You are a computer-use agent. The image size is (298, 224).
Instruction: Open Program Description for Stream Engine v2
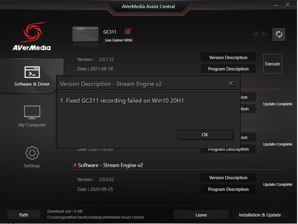[229, 189]
